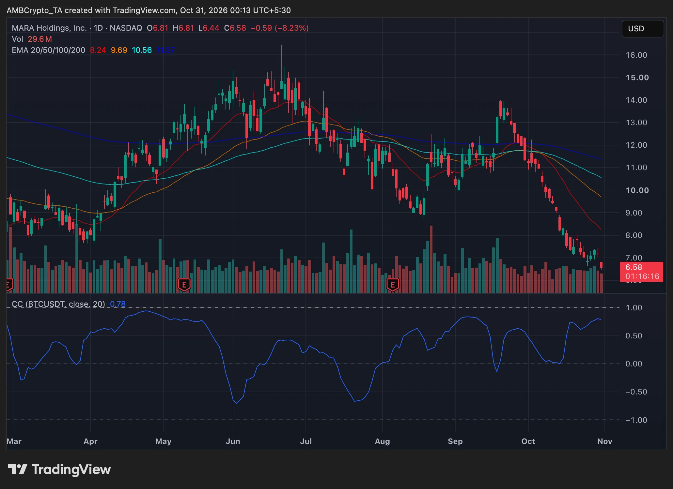The width and height of the screenshot is (673, 489).
Task: Click the 8.24 EMA 20 value
Action: (98, 50)
